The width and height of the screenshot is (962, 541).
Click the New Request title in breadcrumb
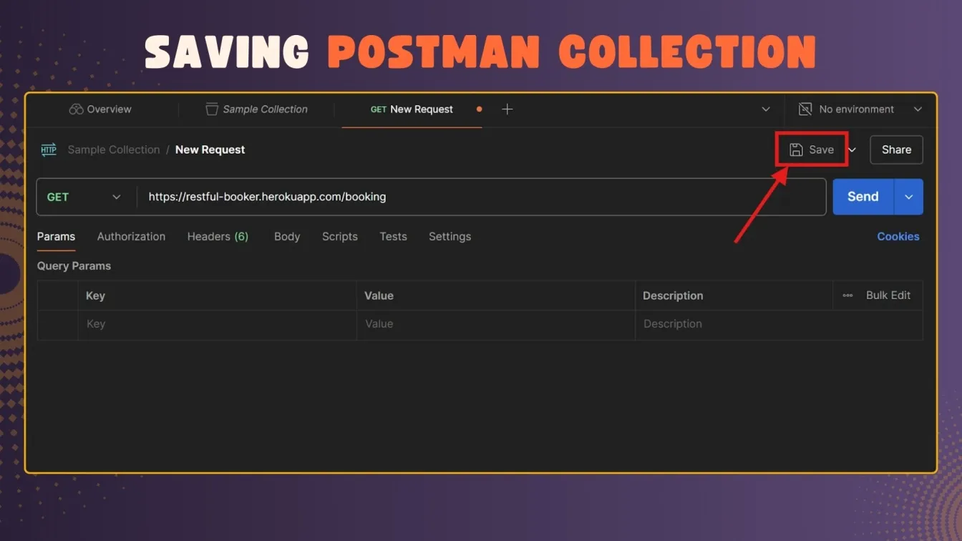210,150
